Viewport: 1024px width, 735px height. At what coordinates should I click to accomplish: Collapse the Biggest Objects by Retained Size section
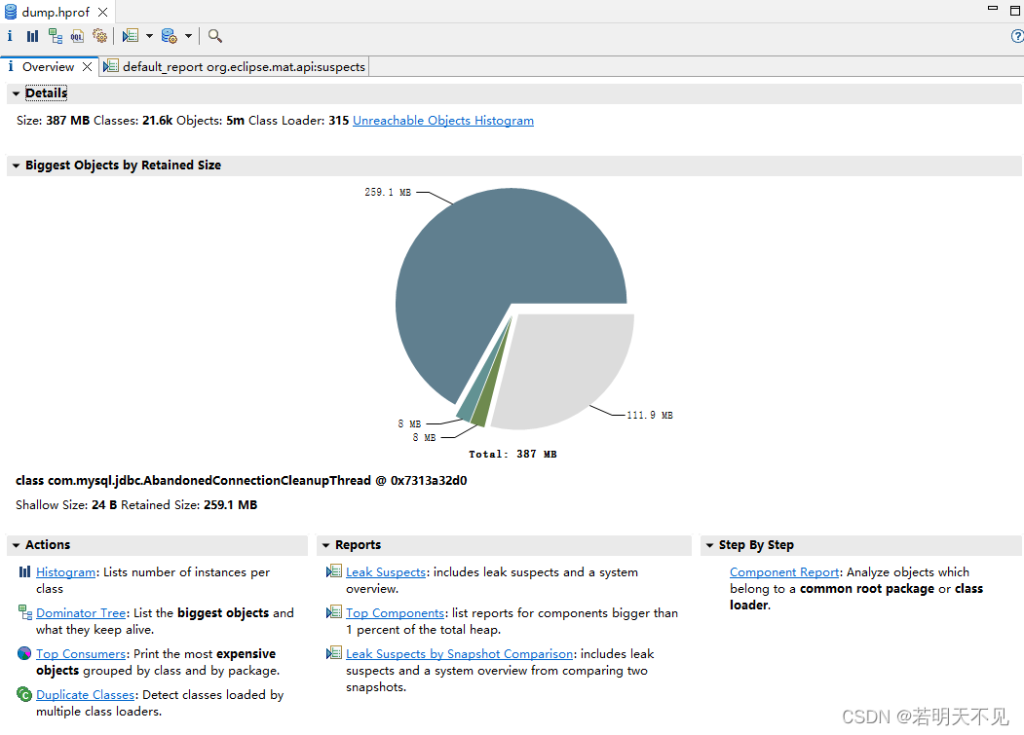pos(17,165)
